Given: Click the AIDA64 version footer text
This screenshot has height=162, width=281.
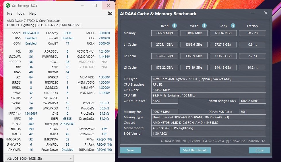Looking at the screenshot, I should click(x=213, y=141).
